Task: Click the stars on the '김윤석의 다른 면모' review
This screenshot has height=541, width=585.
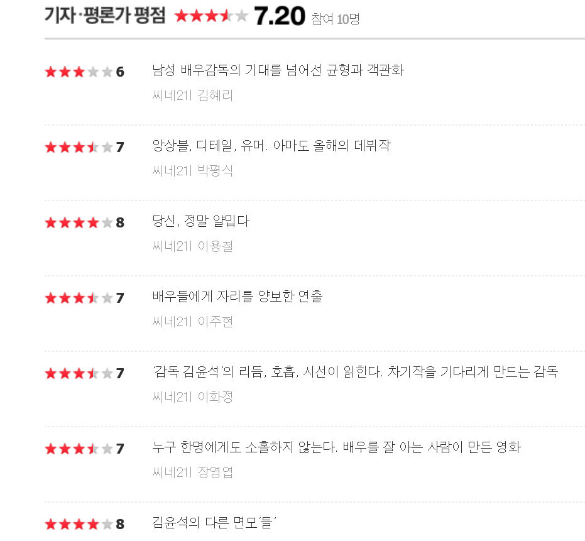Action: click(x=79, y=524)
